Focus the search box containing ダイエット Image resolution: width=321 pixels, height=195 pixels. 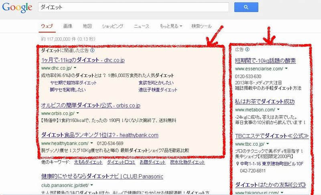133,7
